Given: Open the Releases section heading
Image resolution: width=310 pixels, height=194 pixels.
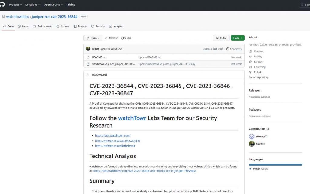Looking at the screenshot, I should [x=254, y=90].
